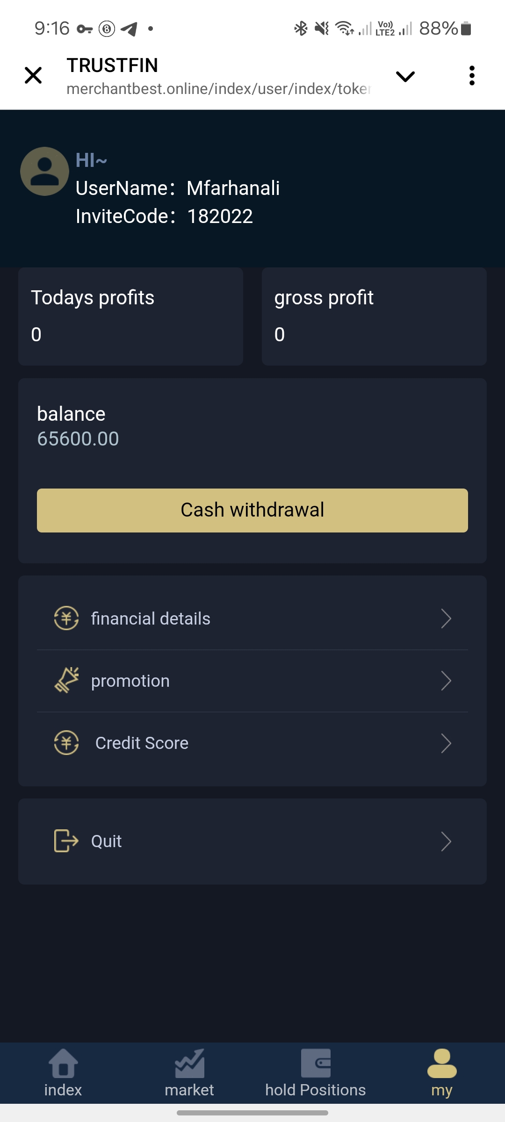Expand financial details chevron arrow
The width and height of the screenshot is (505, 1122).
[446, 619]
